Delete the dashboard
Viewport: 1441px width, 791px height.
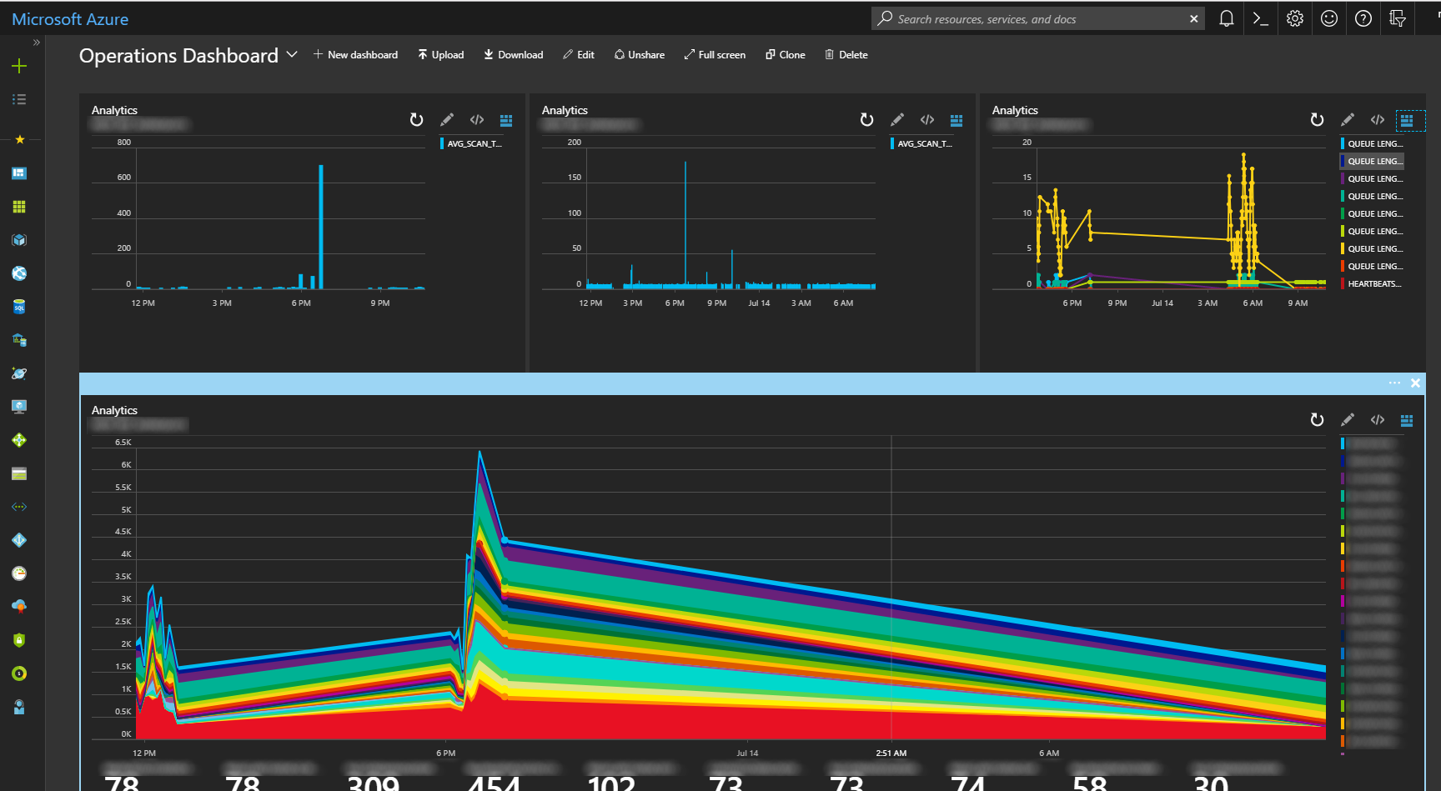click(846, 55)
